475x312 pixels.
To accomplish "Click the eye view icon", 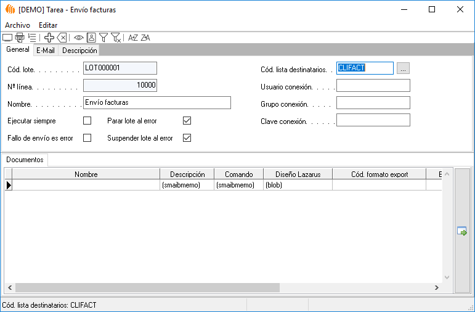I will coord(79,38).
